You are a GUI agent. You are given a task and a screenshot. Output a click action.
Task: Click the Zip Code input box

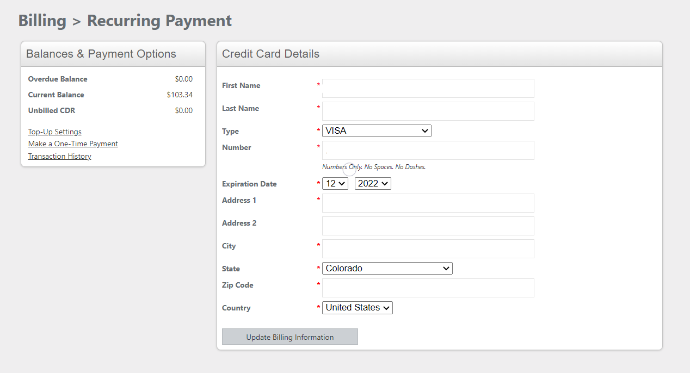click(428, 288)
